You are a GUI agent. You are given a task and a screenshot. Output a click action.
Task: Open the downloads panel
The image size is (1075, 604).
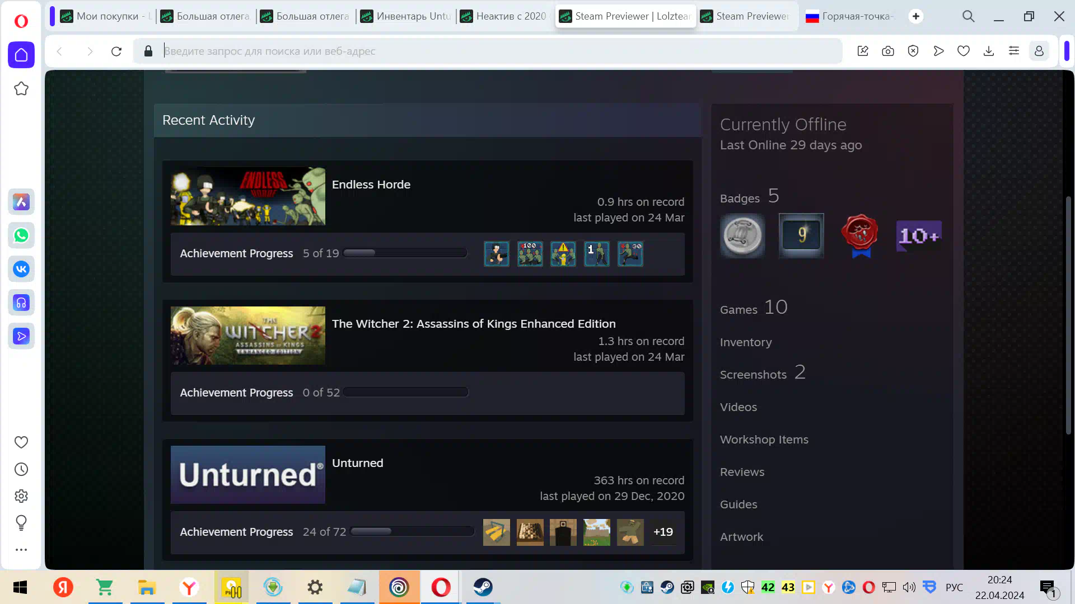[x=989, y=51]
